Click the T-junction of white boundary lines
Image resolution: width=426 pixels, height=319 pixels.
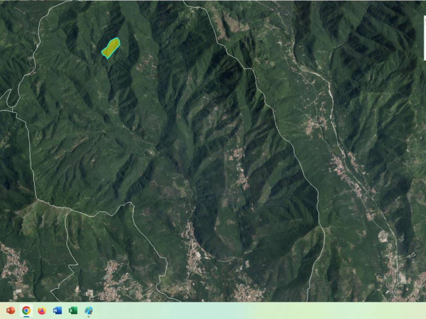[x=67, y=210]
